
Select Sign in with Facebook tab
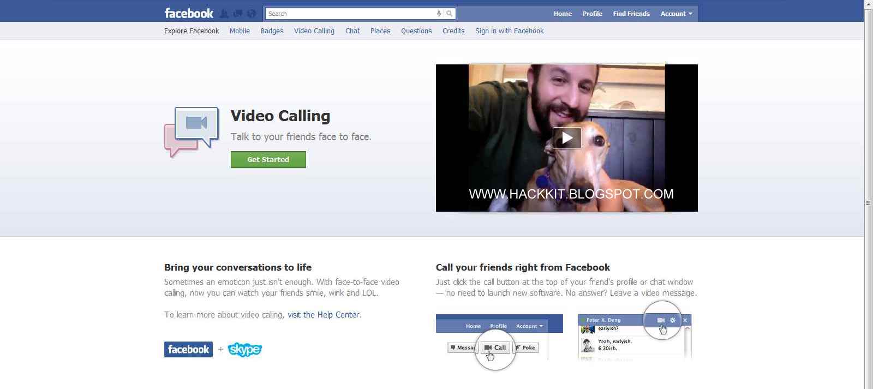click(x=510, y=31)
